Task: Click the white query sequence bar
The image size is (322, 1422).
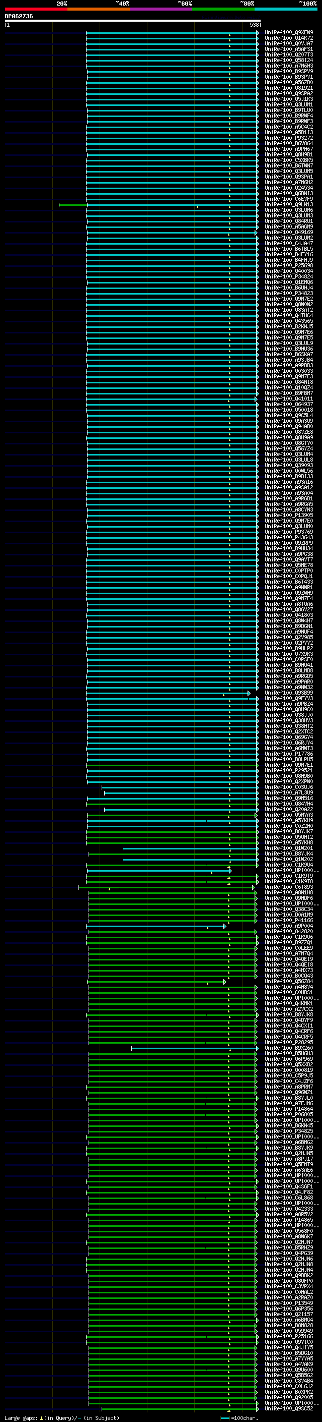Action: coord(133,21)
